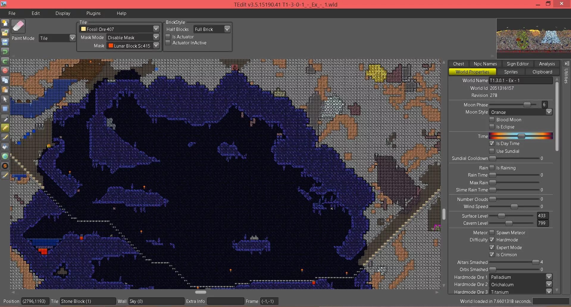The image size is (571, 307).
Task: Click the Surface Level value field
Action: click(543, 216)
